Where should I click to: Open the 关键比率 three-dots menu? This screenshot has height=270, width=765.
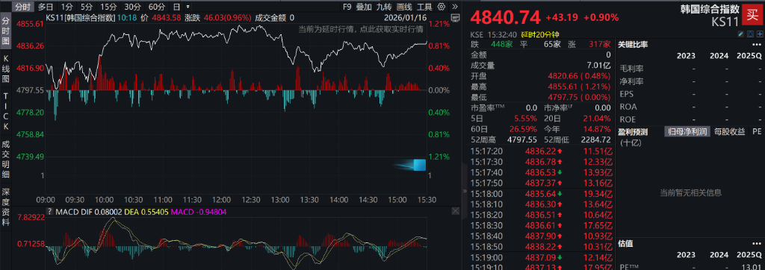pyautogui.click(x=757, y=44)
